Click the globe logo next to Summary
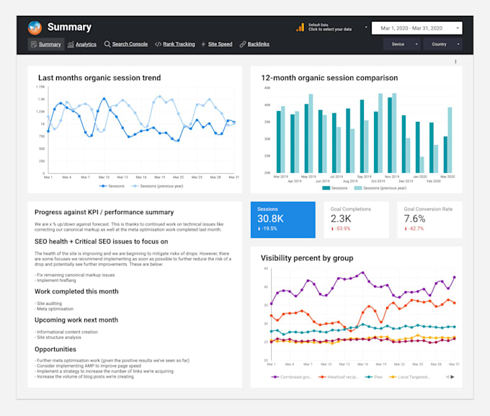The height and width of the screenshot is (416, 490). click(x=35, y=27)
